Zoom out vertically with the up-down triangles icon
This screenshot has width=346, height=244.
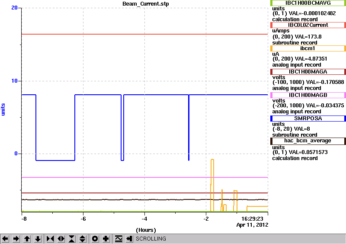[x=83, y=239]
